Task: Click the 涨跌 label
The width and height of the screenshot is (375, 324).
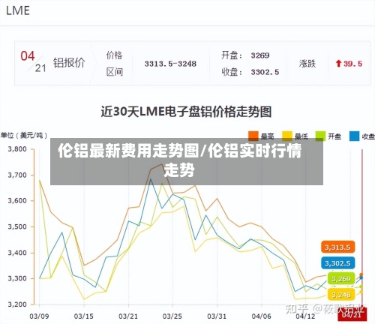Action: [307, 64]
